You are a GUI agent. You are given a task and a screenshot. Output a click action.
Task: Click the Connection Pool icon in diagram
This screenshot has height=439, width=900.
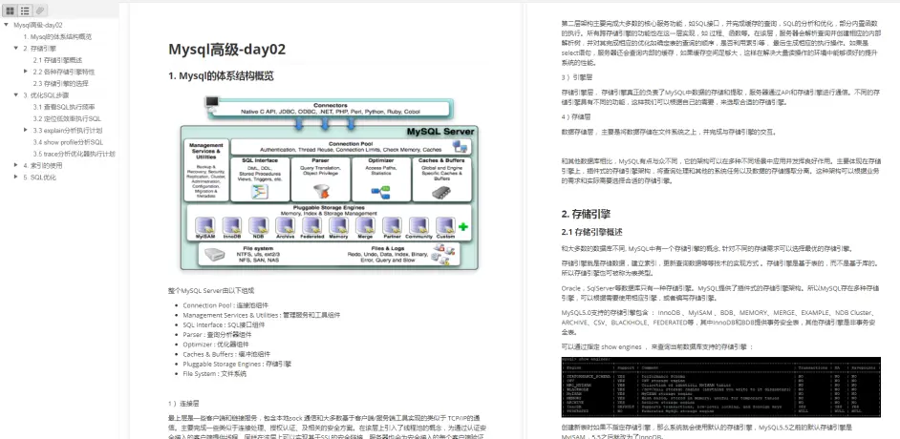tap(461, 147)
